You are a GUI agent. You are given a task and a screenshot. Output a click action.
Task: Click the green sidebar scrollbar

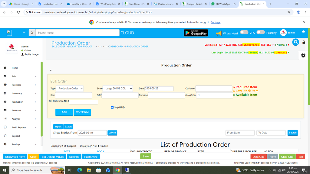click(x=42, y=99)
